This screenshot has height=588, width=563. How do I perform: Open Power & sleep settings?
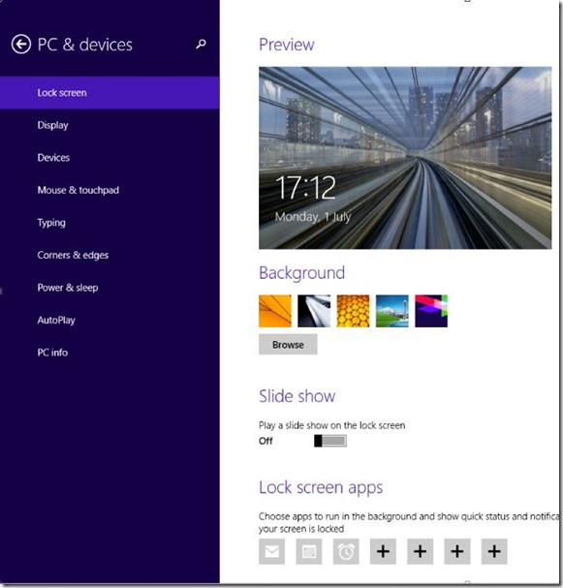[x=109, y=288]
